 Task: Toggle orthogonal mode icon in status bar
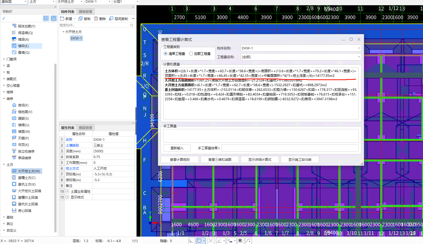coord(192,241)
